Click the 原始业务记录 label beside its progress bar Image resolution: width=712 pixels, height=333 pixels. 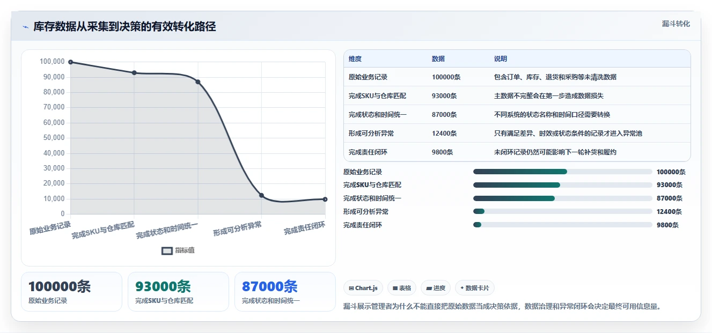[x=363, y=172]
